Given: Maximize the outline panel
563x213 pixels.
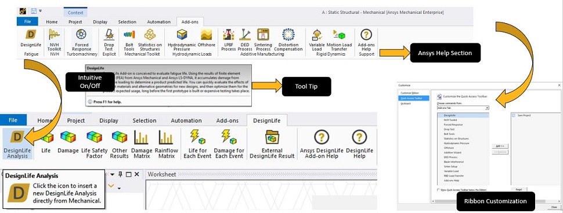Looking at the screenshot, I should click(128, 174).
